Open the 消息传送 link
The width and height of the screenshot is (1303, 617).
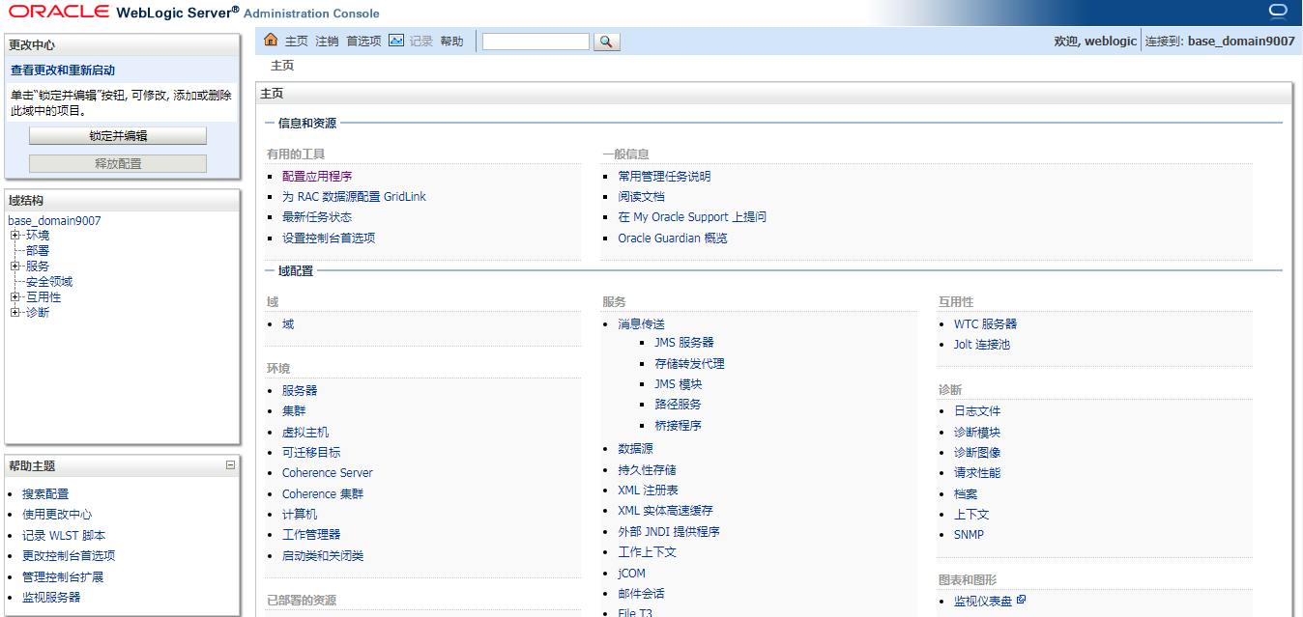(642, 324)
